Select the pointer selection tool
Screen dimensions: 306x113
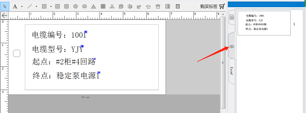click(x=5, y=6)
